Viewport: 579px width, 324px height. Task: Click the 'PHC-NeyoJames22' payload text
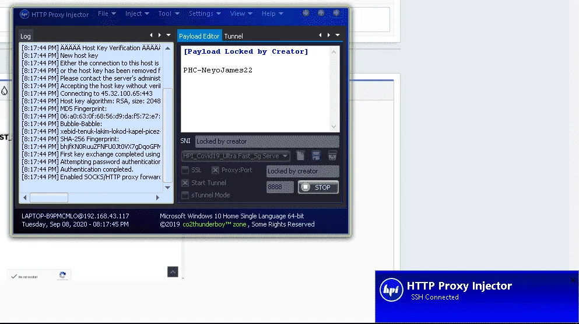[218, 70]
